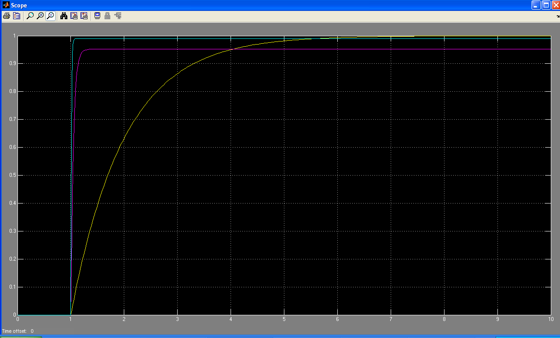Select the Zoom X-axis tool
Image resolution: width=560 pixels, height=338 pixels.
click(40, 16)
